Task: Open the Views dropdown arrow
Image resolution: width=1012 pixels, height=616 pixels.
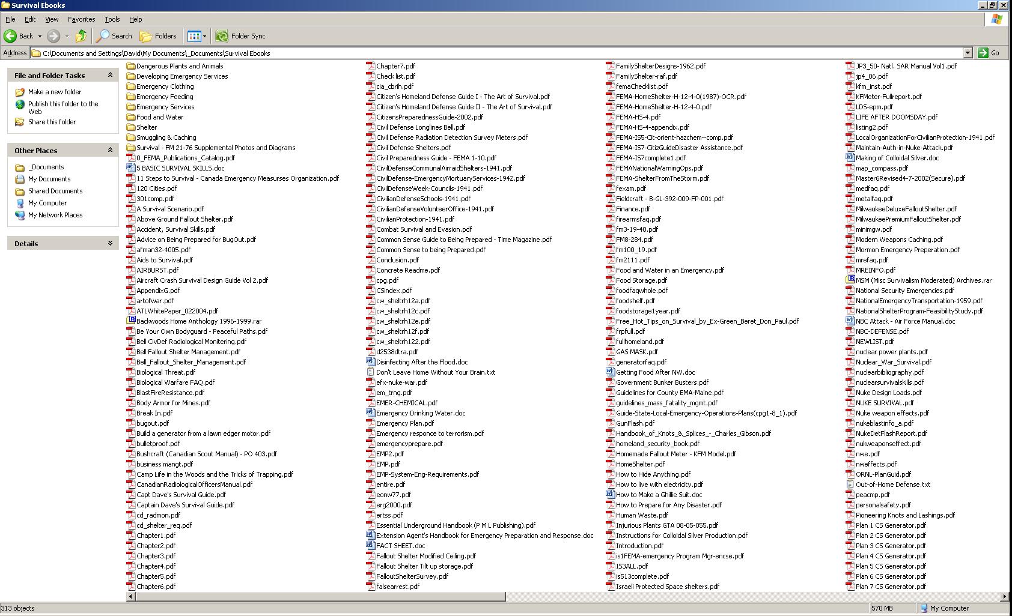Action: 204,36
